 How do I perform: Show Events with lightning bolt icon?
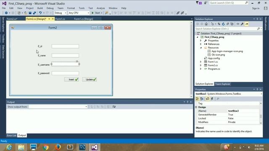point(212,99)
